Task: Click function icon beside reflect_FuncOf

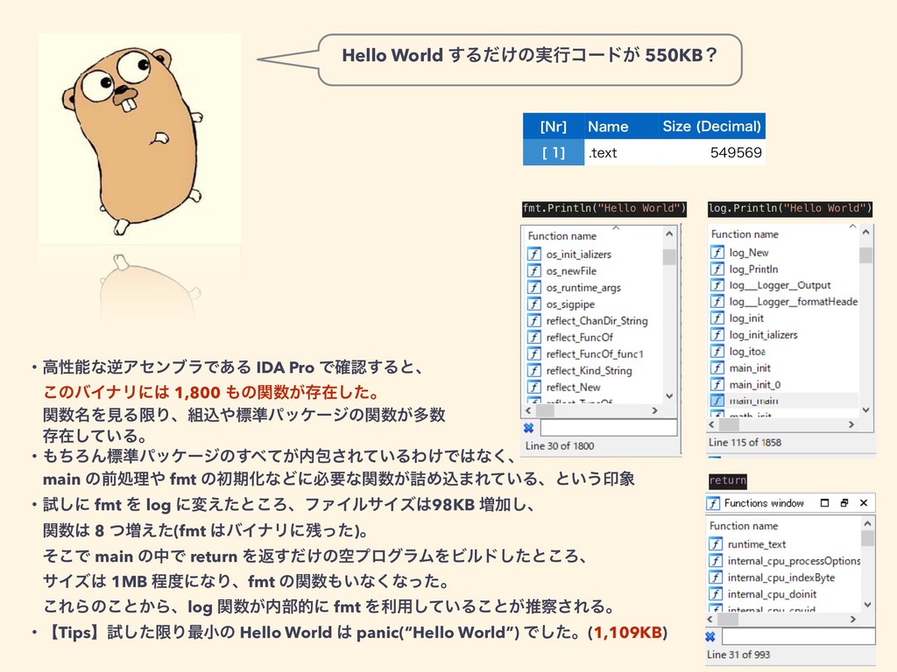Action: point(533,337)
